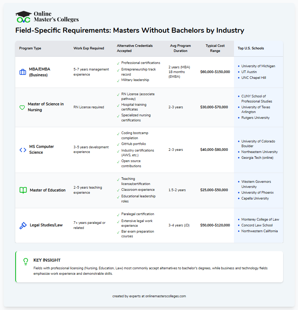Click the checkmark next to Professional certifications

click(118, 64)
